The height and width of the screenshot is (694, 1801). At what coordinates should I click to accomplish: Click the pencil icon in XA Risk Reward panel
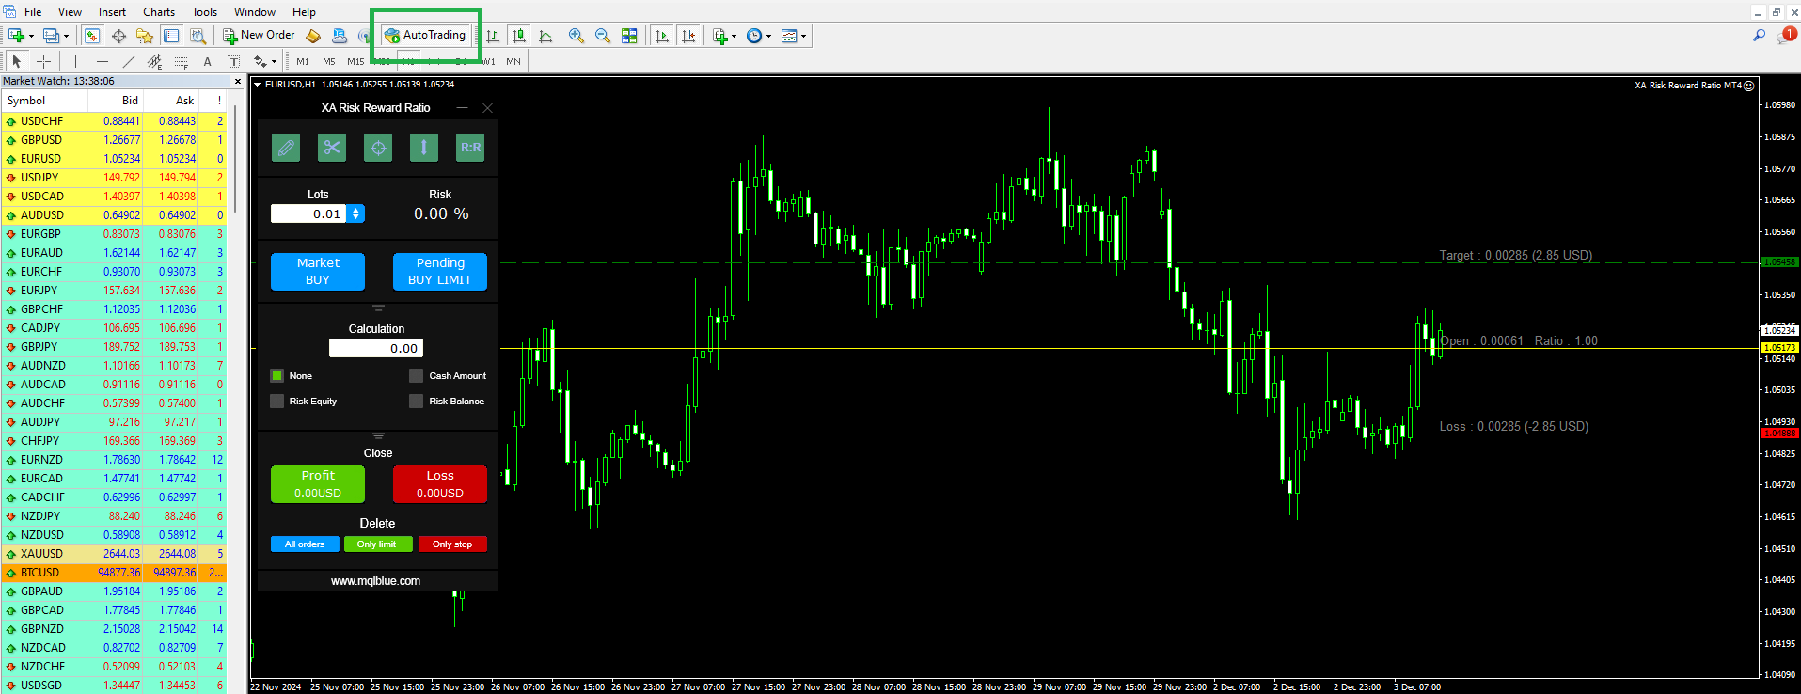tap(286, 148)
